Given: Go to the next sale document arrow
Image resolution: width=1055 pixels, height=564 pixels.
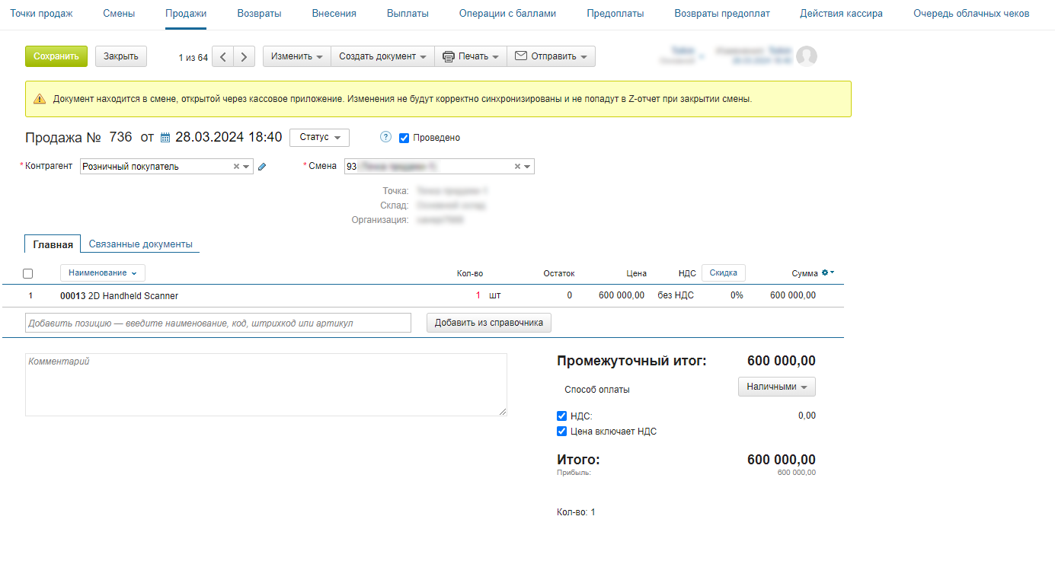Looking at the screenshot, I should pos(244,57).
